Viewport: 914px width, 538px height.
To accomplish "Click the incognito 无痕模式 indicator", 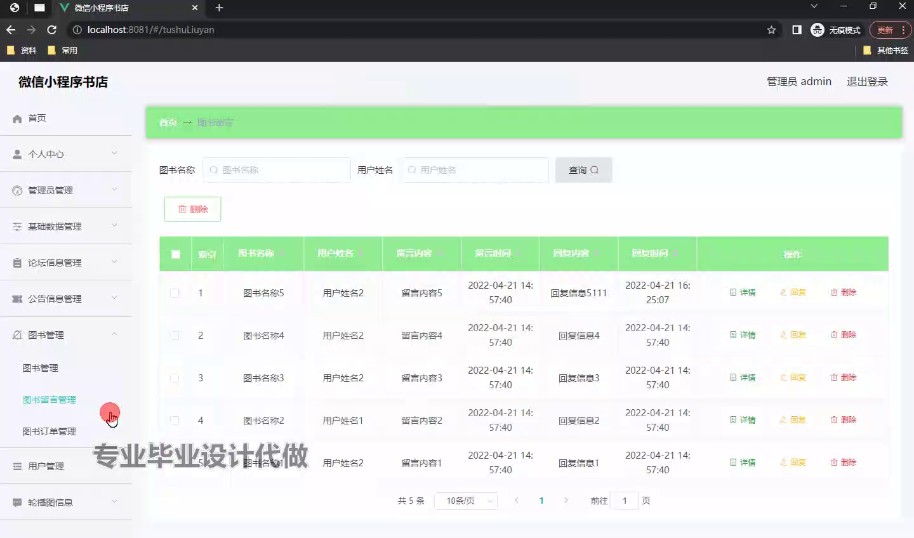I will [835, 30].
